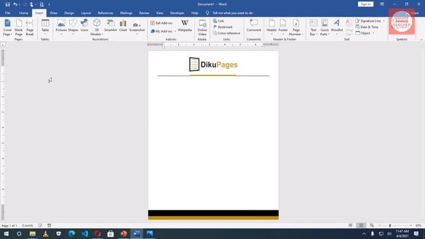Open the File tab
425x239 pixels.
click(x=7, y=13)
